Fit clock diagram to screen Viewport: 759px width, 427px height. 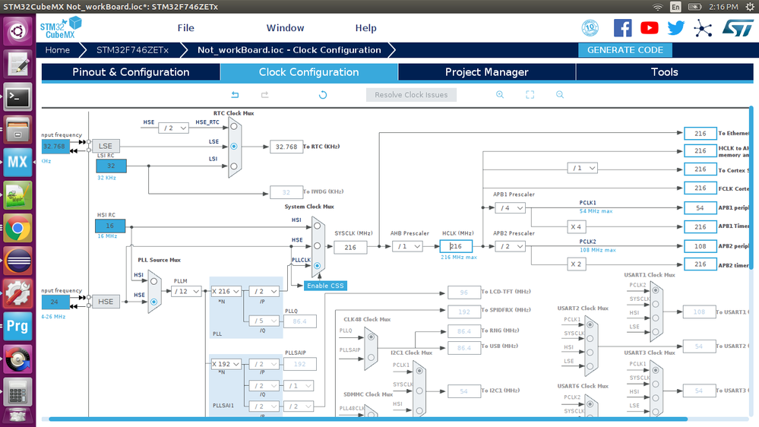530,95
